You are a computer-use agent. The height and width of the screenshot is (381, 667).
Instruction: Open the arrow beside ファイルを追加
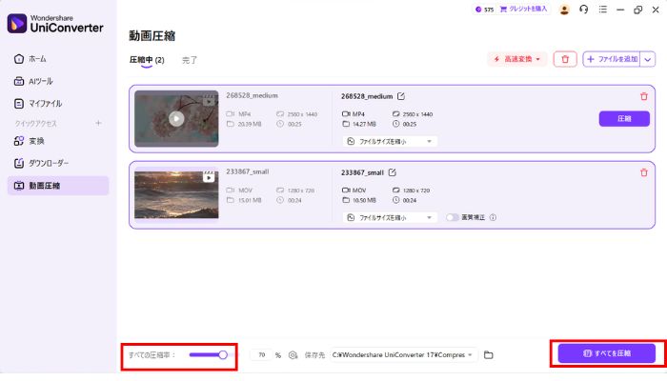click(648, 59)
